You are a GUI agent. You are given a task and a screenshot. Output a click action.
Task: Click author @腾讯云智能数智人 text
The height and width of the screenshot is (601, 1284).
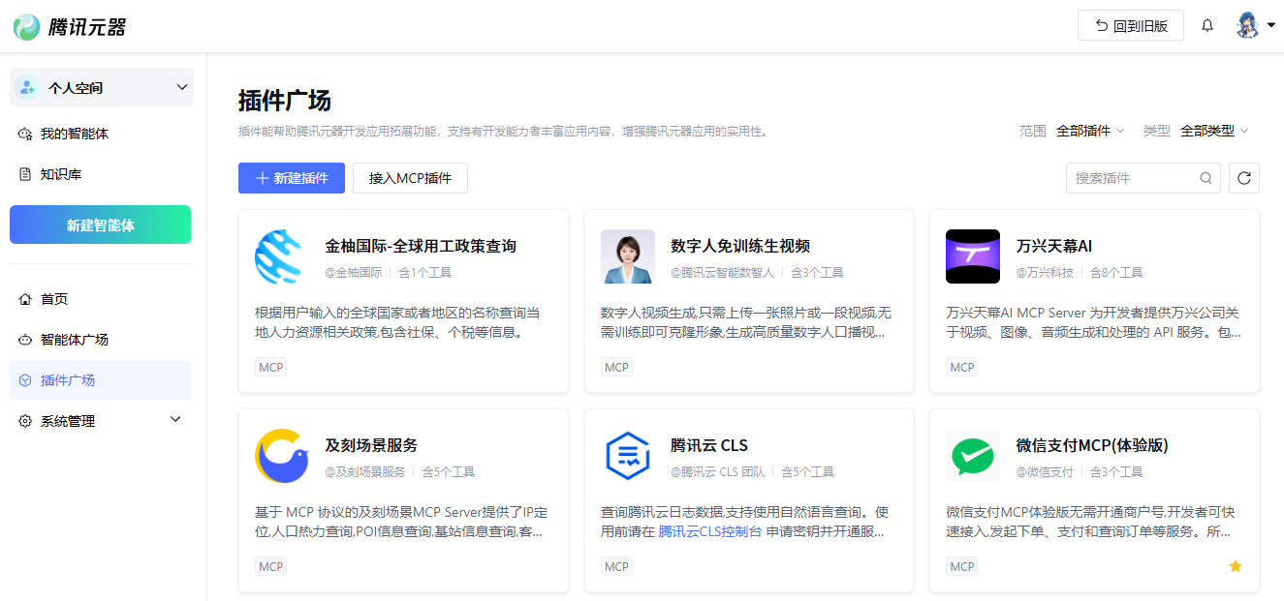pos(723,273)
